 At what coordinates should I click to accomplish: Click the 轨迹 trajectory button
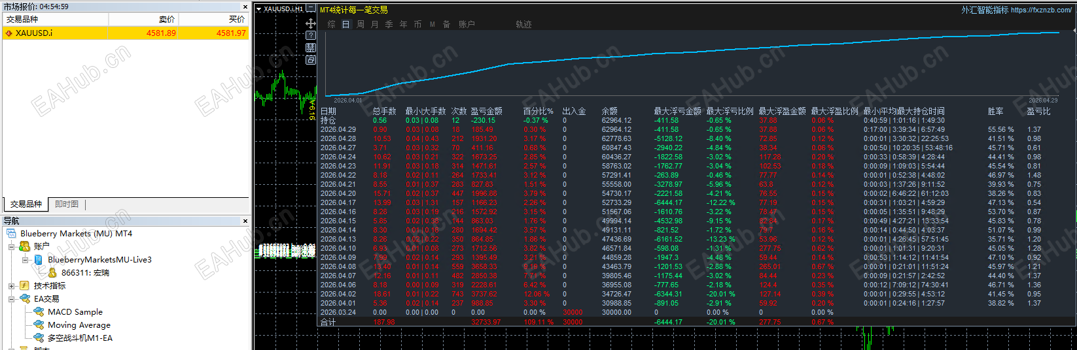tap(523, 24)
